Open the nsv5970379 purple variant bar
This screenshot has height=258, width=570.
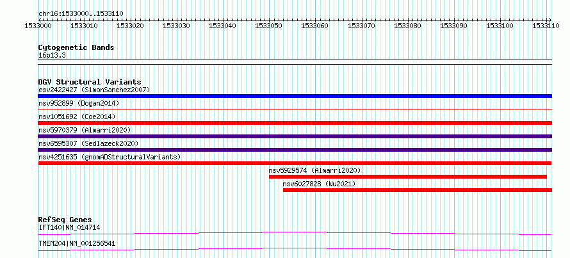295,136
